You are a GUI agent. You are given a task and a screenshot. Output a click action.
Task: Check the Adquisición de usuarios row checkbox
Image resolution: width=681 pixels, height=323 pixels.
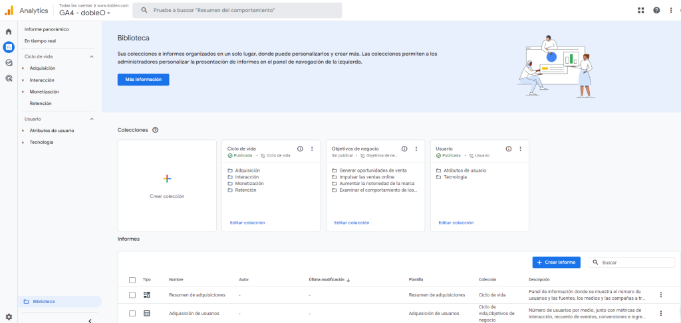coord(132,313)
